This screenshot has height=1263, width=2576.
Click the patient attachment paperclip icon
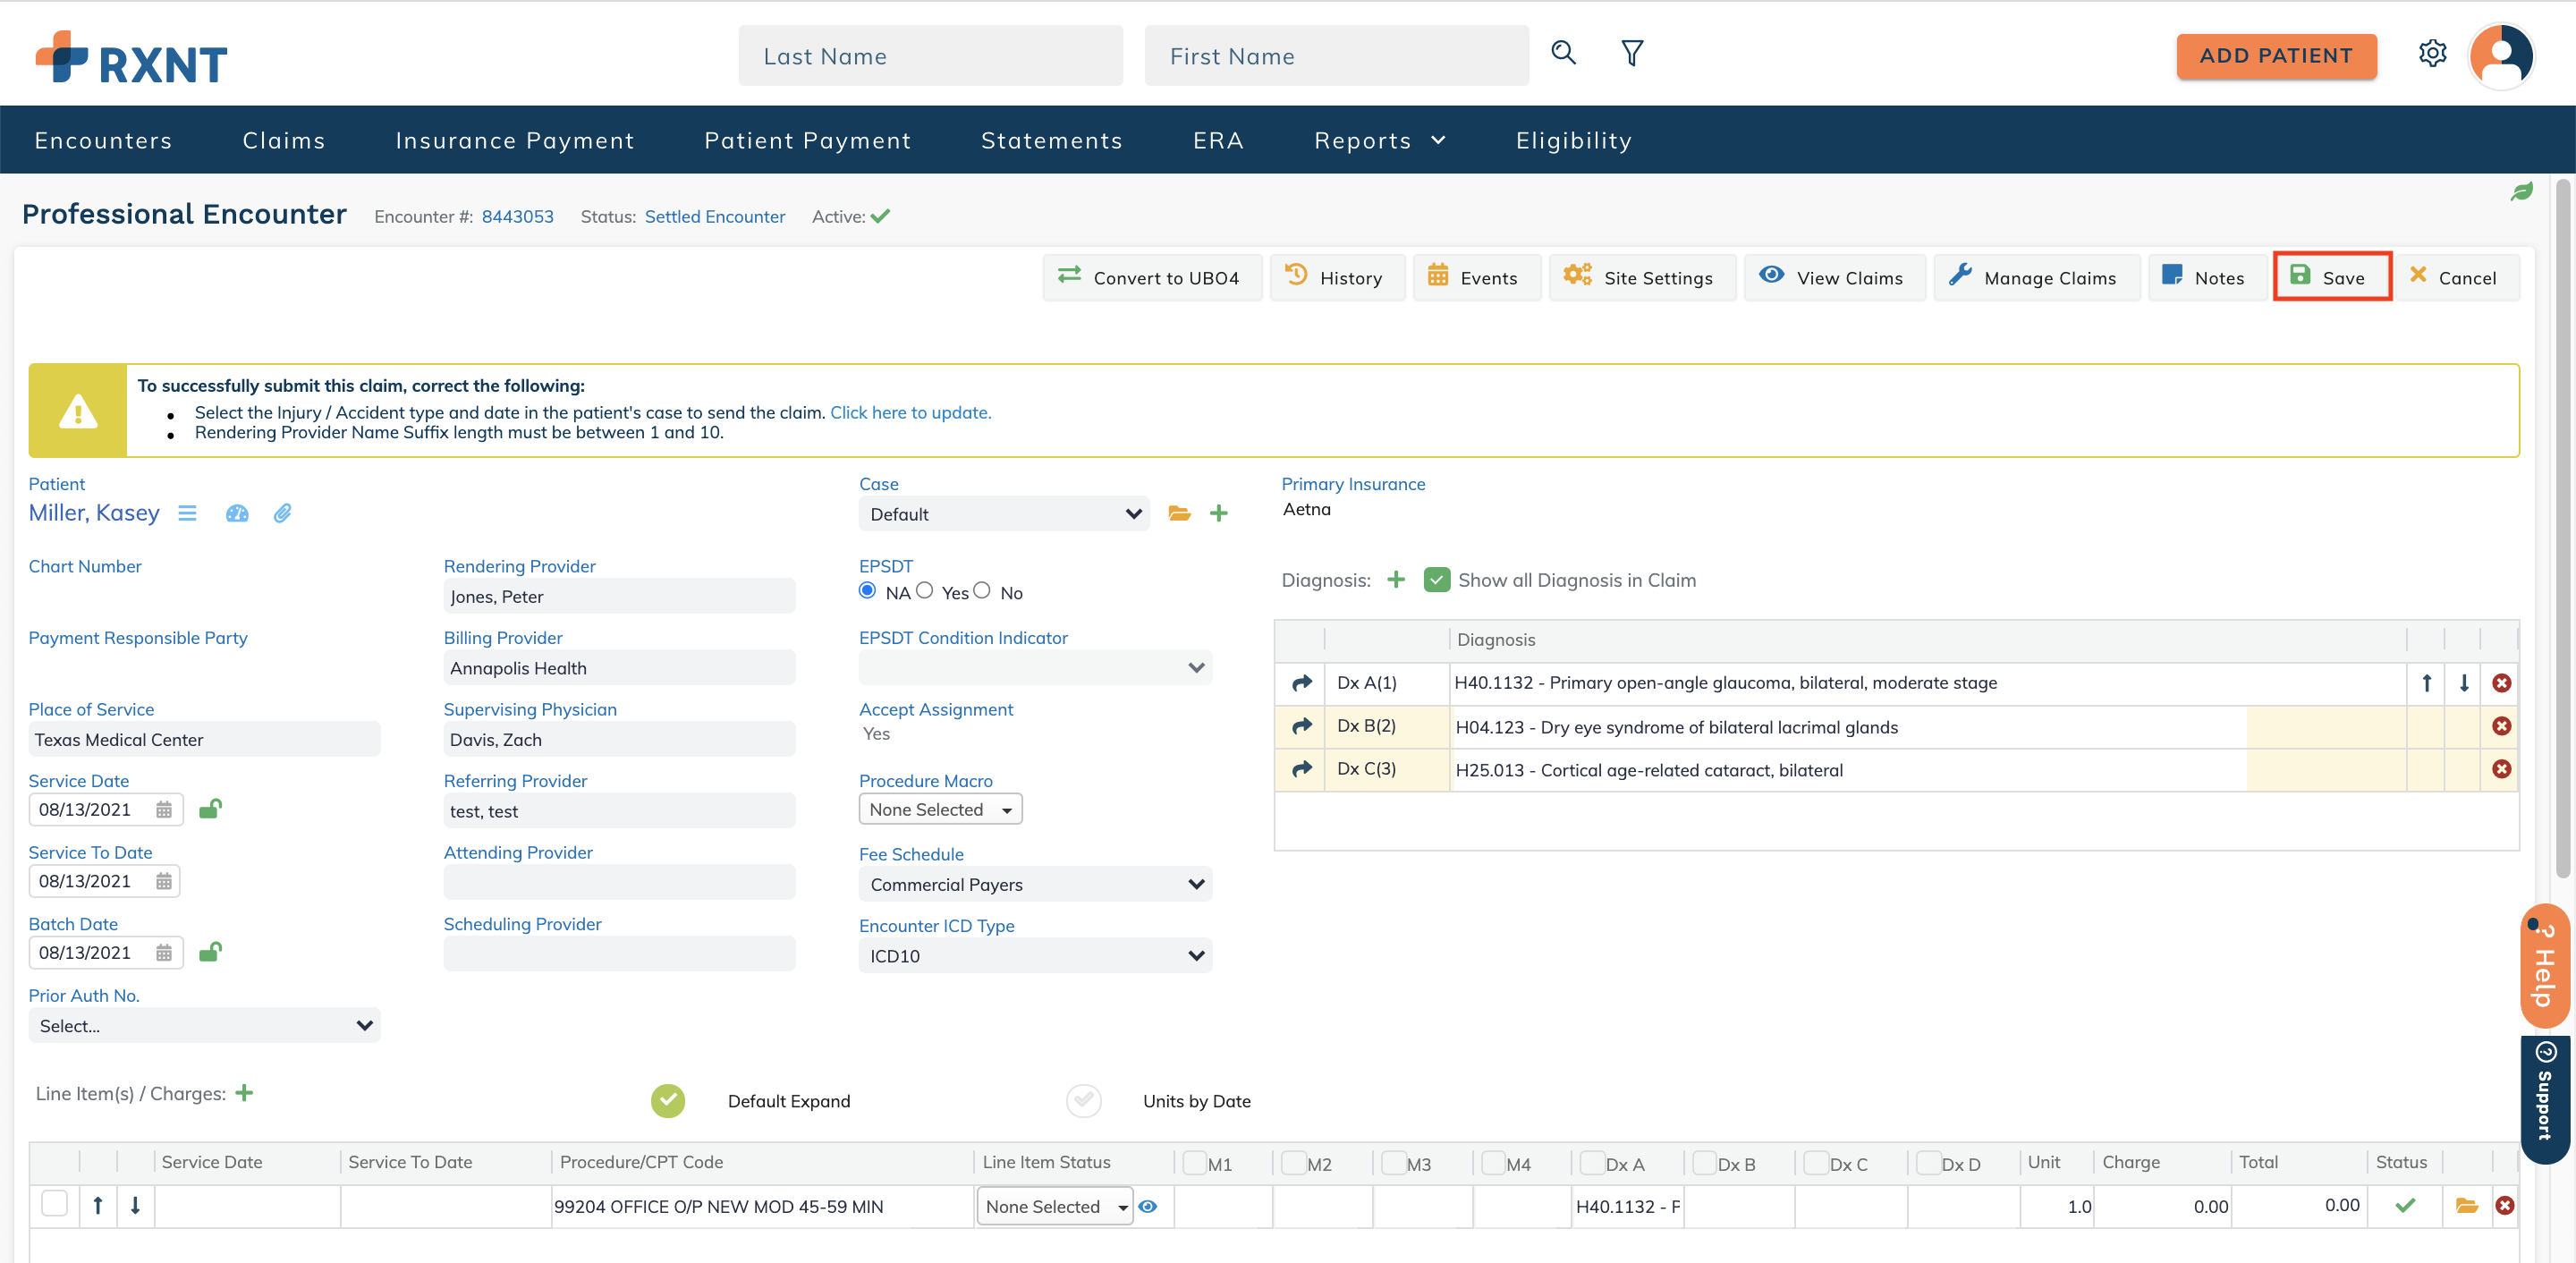(283, 513)
